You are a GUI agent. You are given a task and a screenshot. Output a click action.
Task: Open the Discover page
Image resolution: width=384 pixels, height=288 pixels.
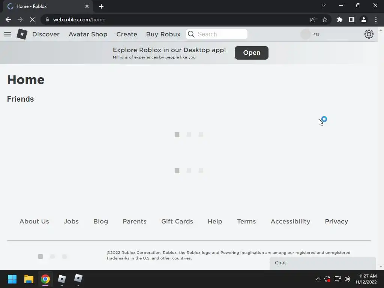coord(46,34)
